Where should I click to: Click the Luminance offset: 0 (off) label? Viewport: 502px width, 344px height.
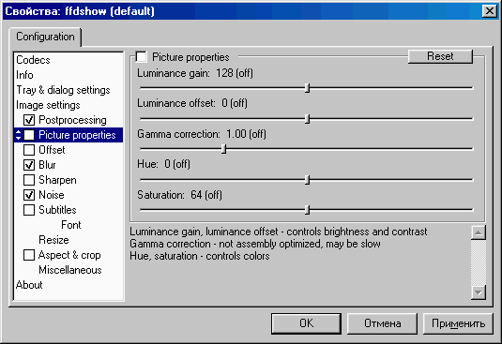(x=192, y=103)
